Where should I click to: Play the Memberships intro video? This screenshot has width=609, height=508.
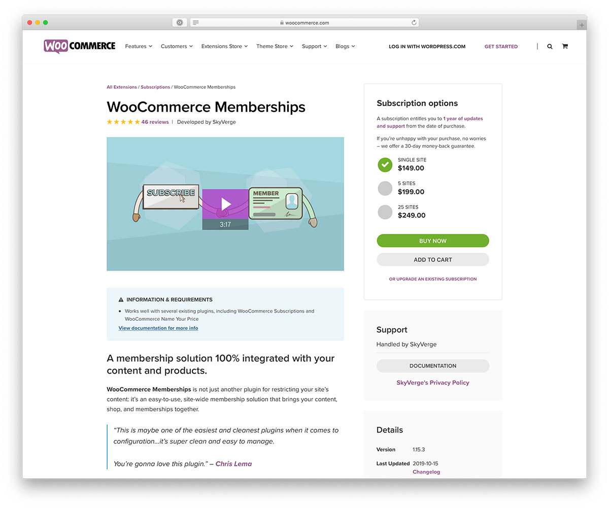point(225,204)
